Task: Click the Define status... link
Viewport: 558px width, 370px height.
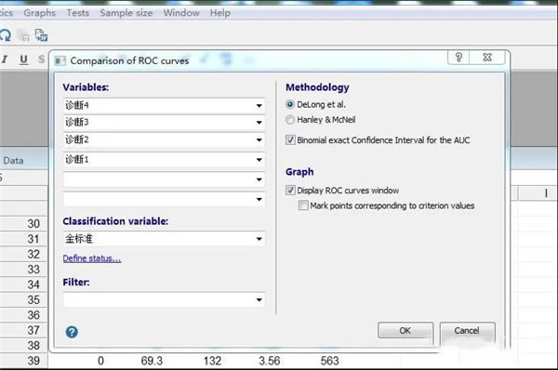Action: click(92, 258)
